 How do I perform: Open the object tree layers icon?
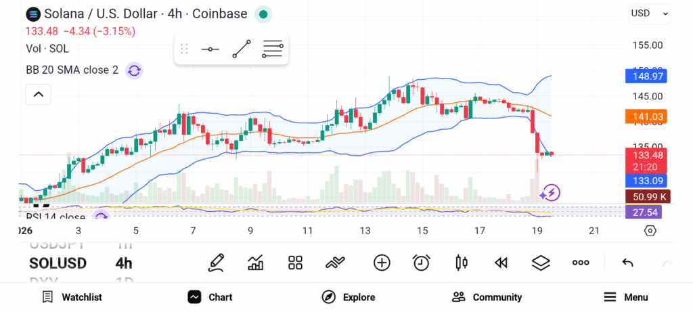point(540,263)
